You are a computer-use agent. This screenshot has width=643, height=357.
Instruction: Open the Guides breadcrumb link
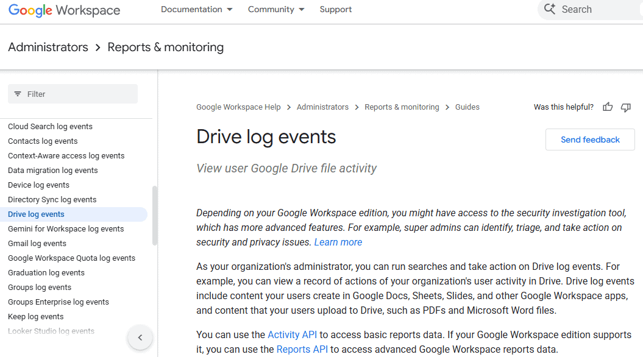tap(467, 107)
